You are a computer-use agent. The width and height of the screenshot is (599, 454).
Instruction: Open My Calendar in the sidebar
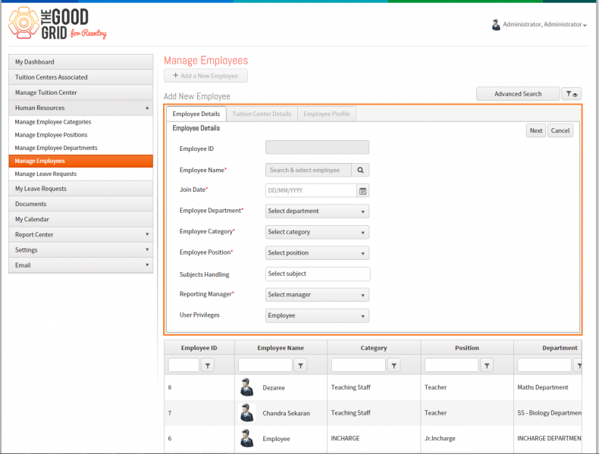coord(80,219)
